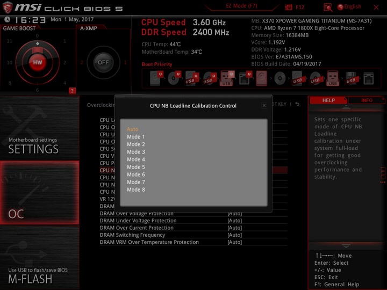
Task: Click the A-XMP label
Action: click(88, 28)
